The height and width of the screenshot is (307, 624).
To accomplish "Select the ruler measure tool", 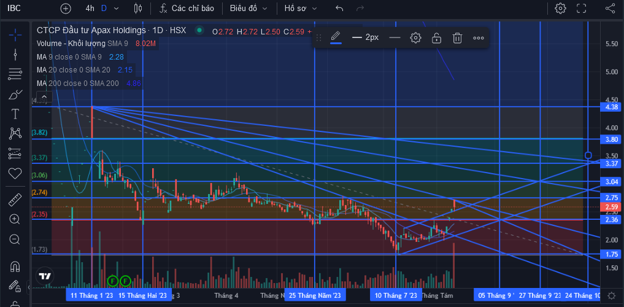I will (x=15, y=200).
